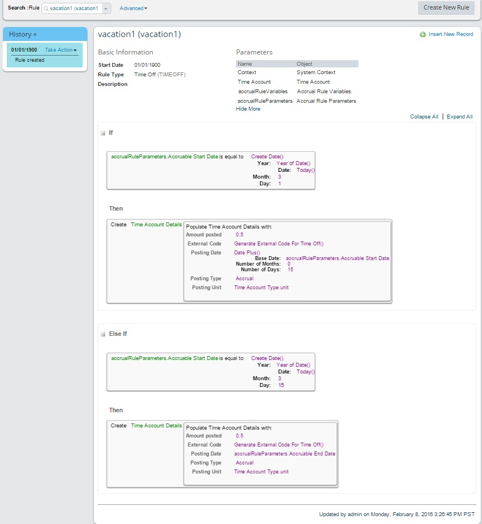Open Take Action menu for 01/01/1900

[61, 50]
